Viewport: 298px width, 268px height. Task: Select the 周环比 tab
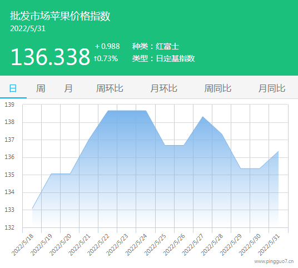pyautogui.click(x=110, y=88)
